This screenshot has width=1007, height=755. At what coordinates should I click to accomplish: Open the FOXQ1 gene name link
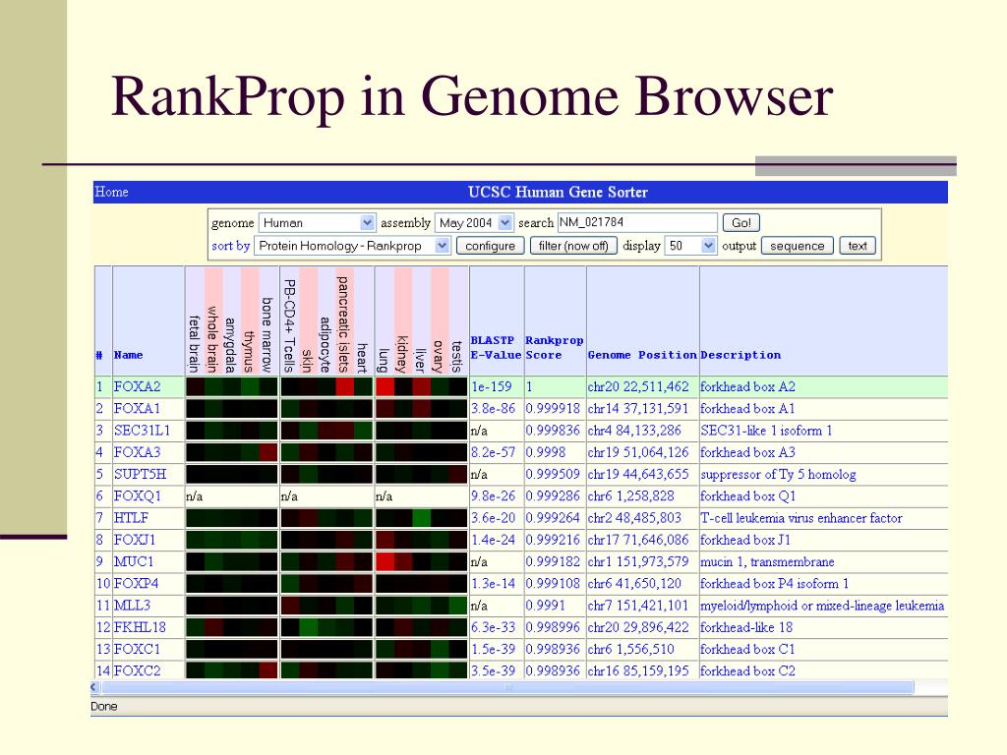(138, 495)
